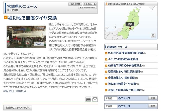Print the article using the printer icon
The image size is (175, 111).
click(x=88, y=99)
